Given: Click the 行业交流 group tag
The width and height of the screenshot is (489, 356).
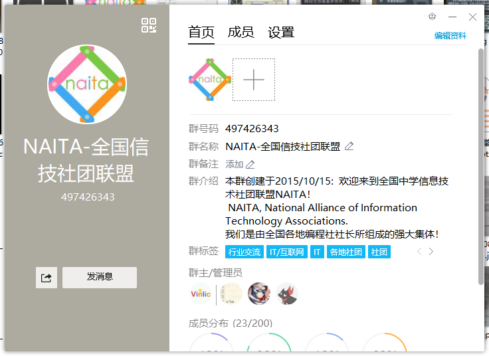Looking at the screenshot, I should tap(244, 252).
